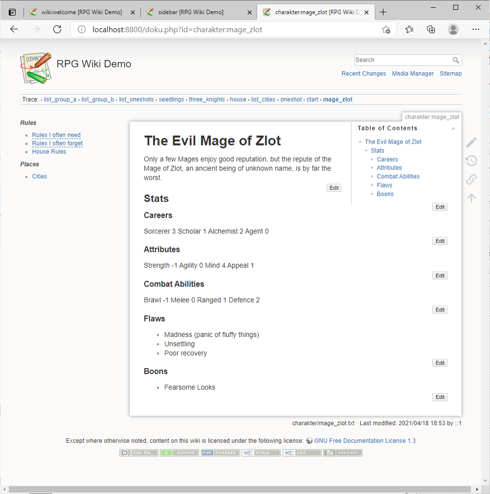
Task: Open browser Collections icon
Action: tap(431, 30)
